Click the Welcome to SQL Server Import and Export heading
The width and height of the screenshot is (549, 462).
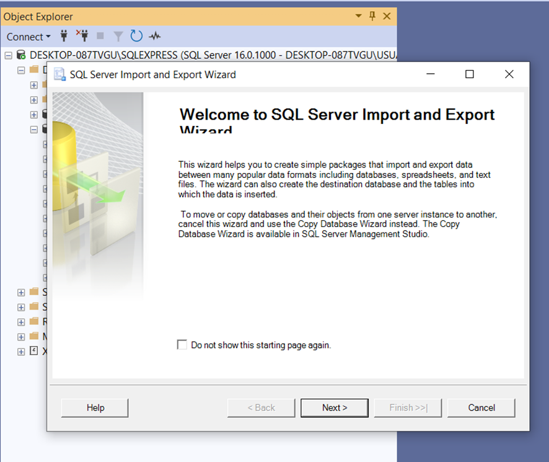pyautogui.click(x=337, y=119)
